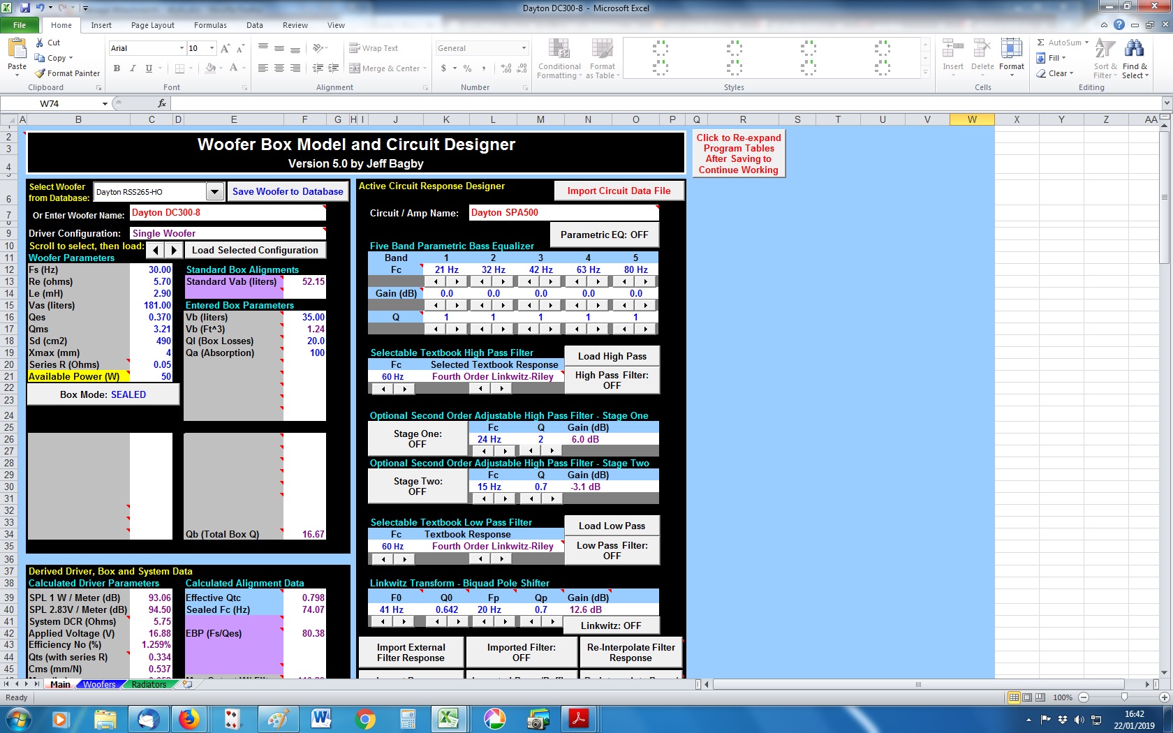The height and width of the screenshot is (733, 1173).
Task: Open Firefox from the taskbar
Action: [x=189, y=719]
